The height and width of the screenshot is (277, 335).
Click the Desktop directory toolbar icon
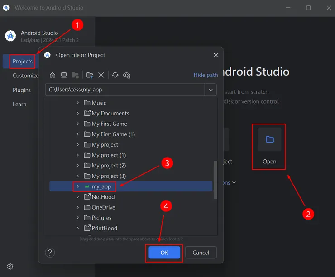click(64, 75)
